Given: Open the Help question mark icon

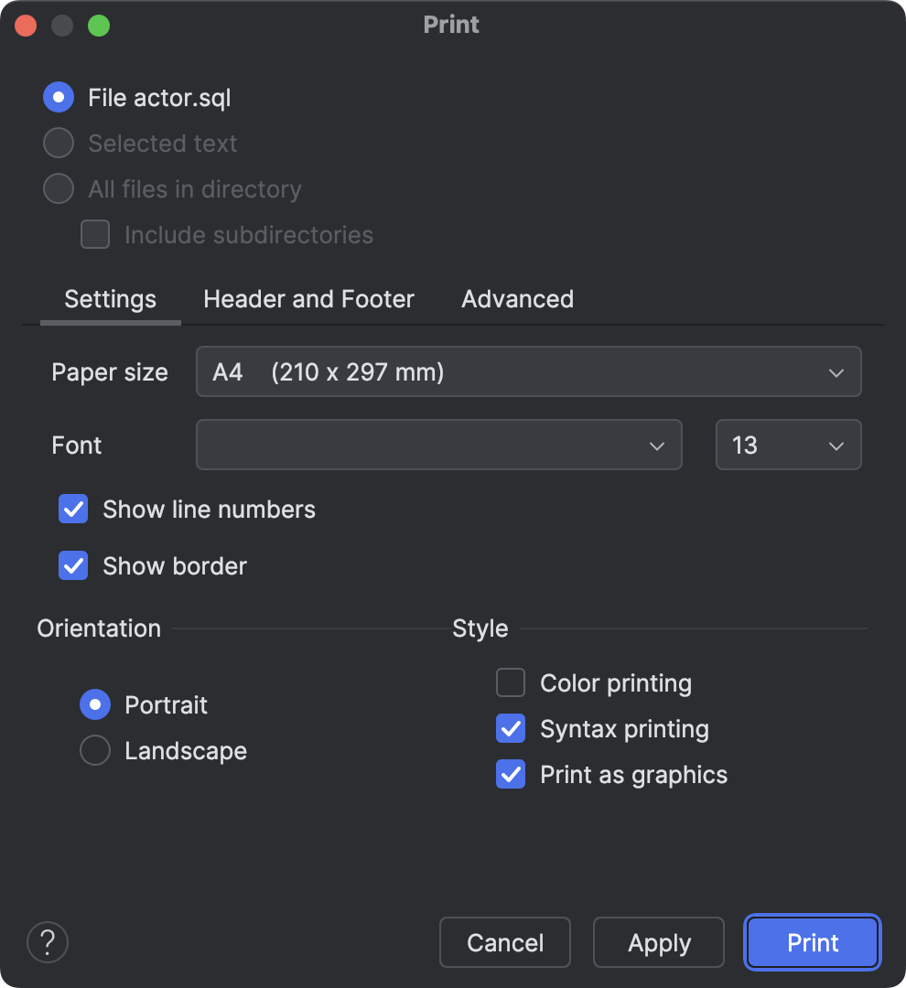Looking at the screenshot, I should pos(48,942).
